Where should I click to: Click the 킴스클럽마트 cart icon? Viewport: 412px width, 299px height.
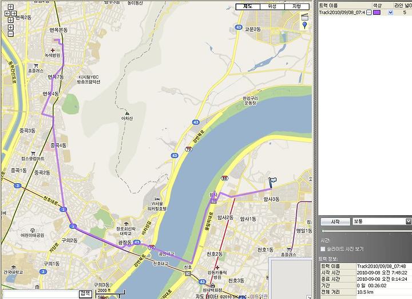[x=33, y=153]
